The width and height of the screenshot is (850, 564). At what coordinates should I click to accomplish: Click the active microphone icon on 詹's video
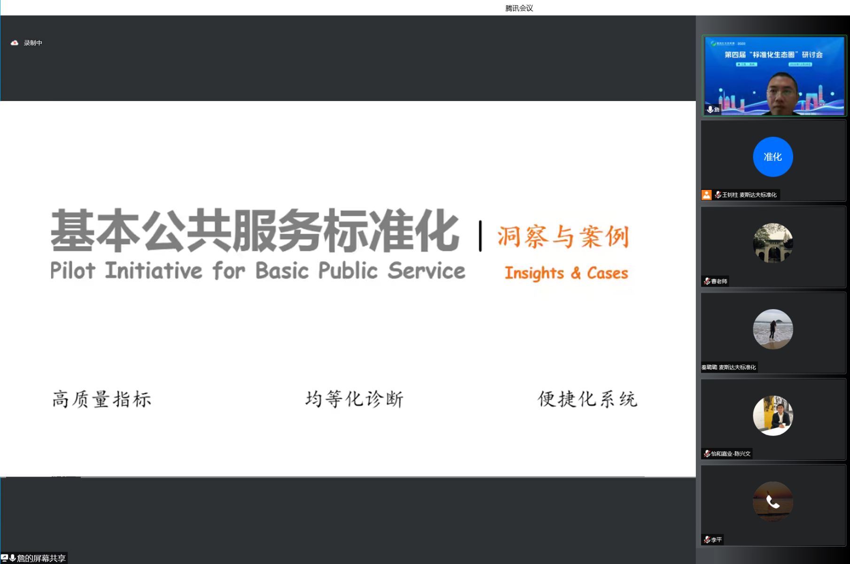pyautogui.click(x=710, y=110)
